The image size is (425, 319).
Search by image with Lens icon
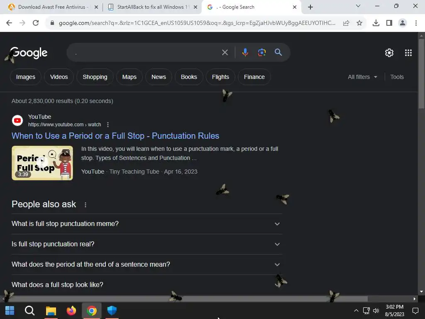pyautogui.click(x=262, y=52)
